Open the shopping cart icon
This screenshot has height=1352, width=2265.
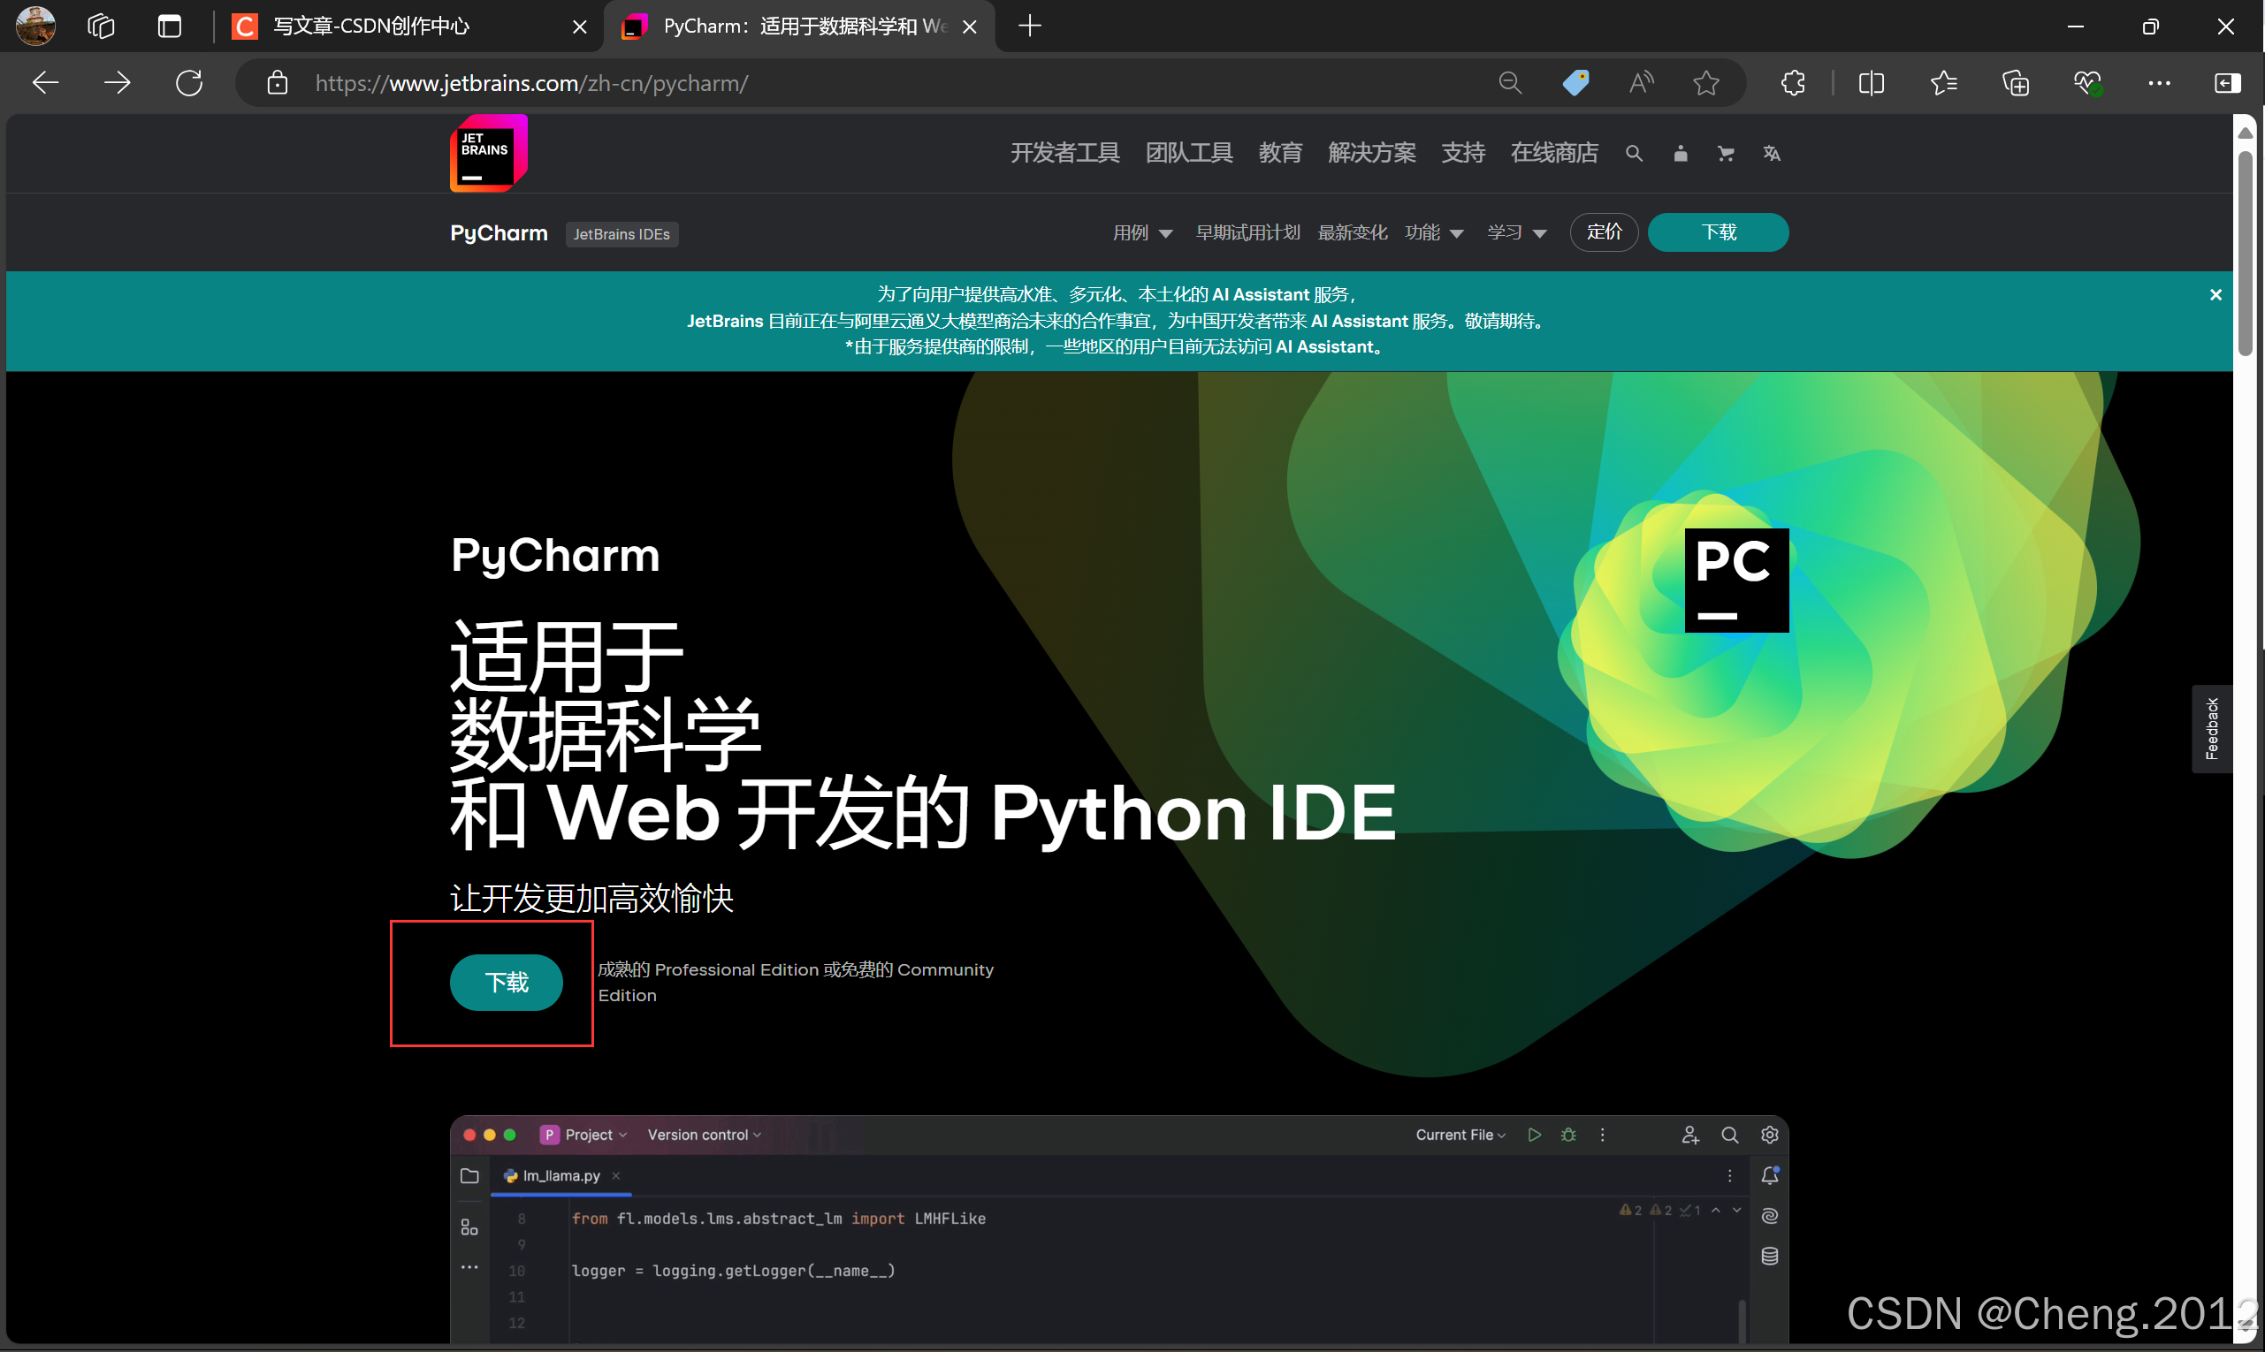pyautogui.click(x=1725, y=153)
